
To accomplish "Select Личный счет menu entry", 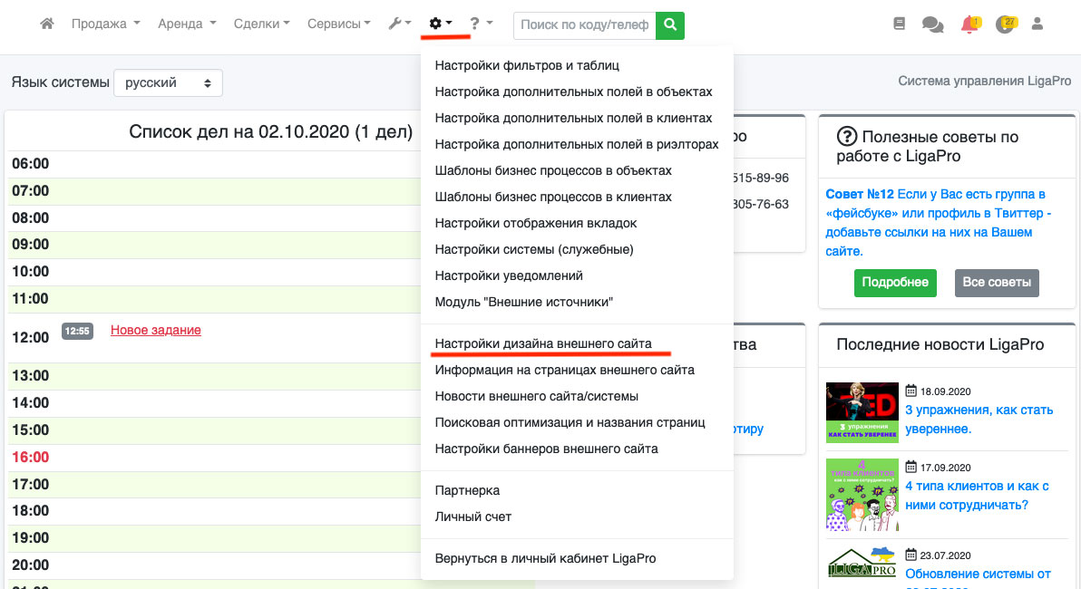I will 472,517.
